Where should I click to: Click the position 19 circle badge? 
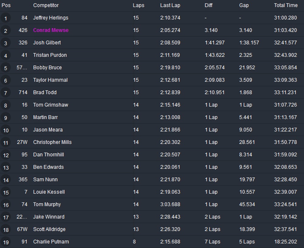[6, 243]
